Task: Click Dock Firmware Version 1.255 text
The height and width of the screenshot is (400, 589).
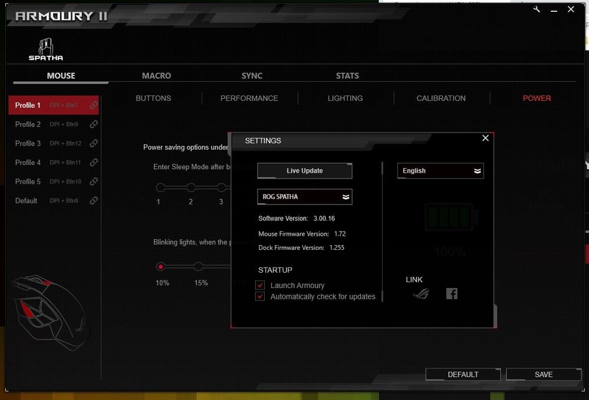Action: point(301,247)
